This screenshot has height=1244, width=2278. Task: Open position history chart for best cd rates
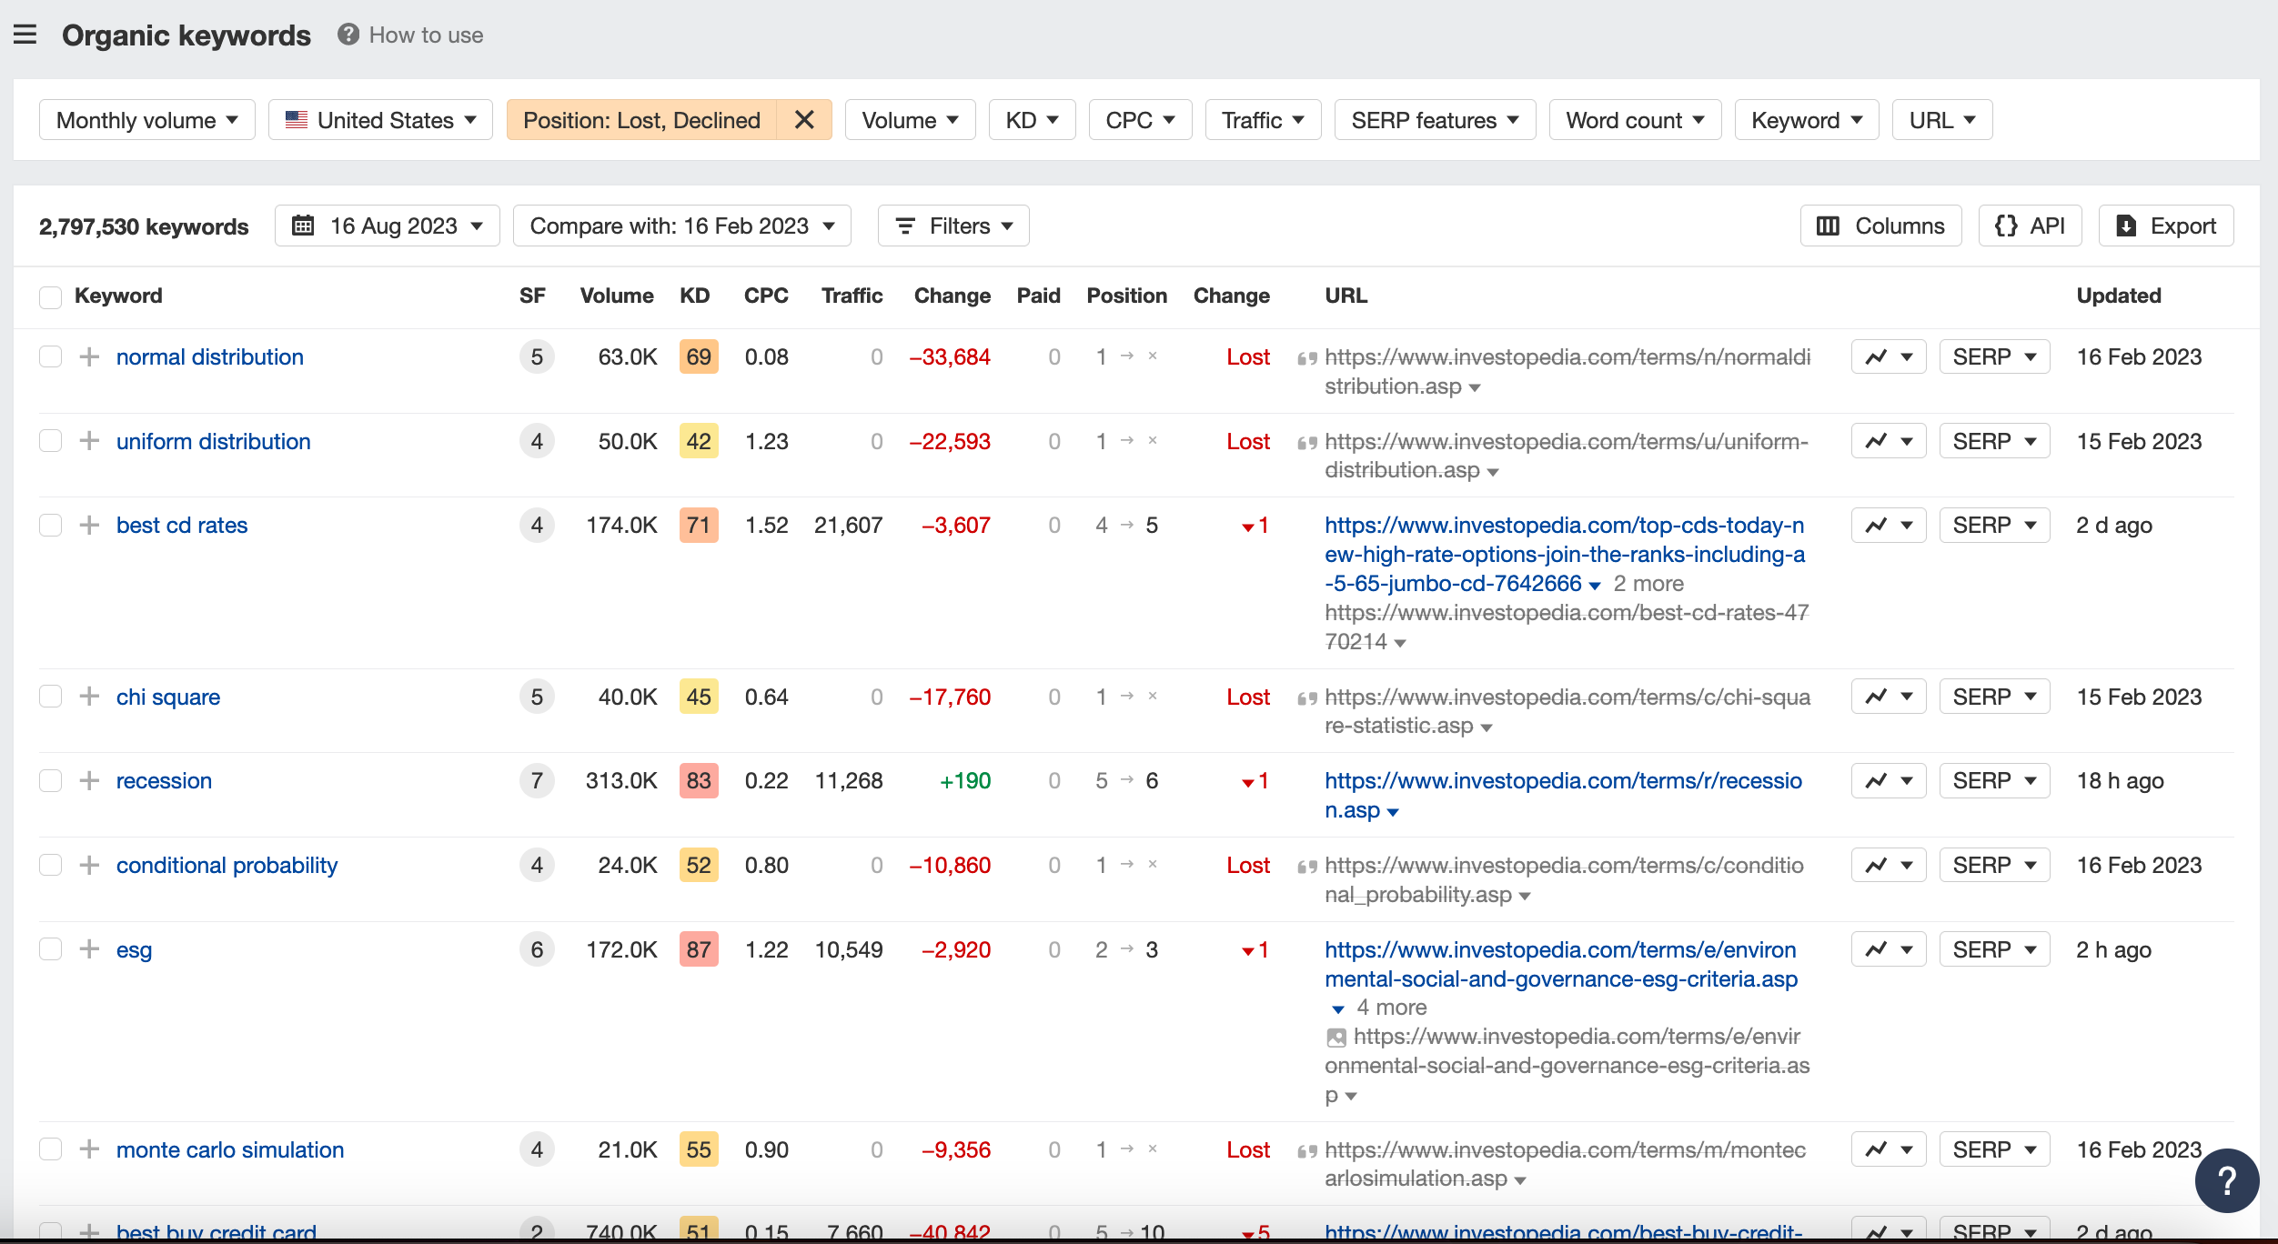tap(1889, 525)
